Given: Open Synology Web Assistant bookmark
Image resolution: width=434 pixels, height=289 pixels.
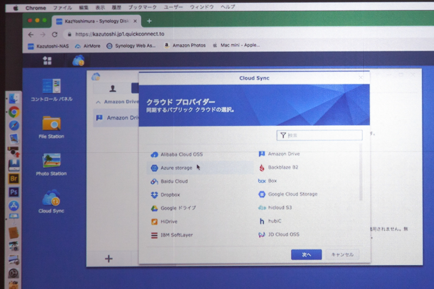Looking at the screenshot, I should (x=131, y=46).
